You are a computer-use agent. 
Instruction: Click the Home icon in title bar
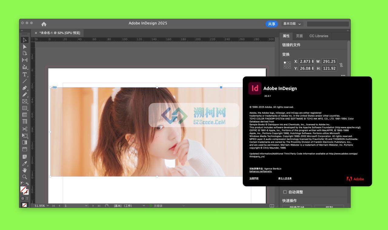(44, 24)
